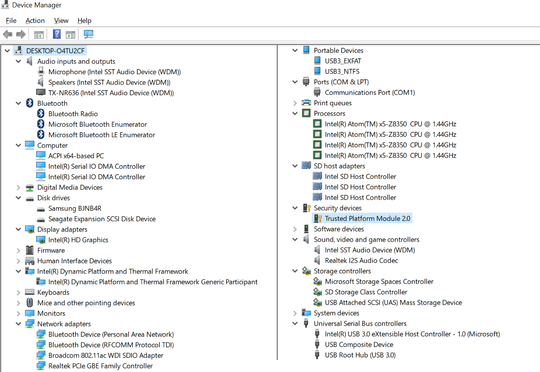
Task: Click the USB Root Hub (USB 3.0) icon
Action: click(x=317, y=355)
